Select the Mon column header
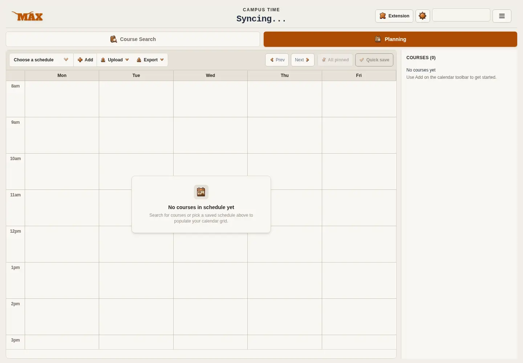 [x=62, y=76]
